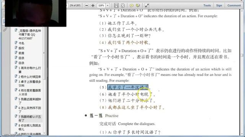
Task: Click the 119% zoom value field
Action: [x=101, y=5]
